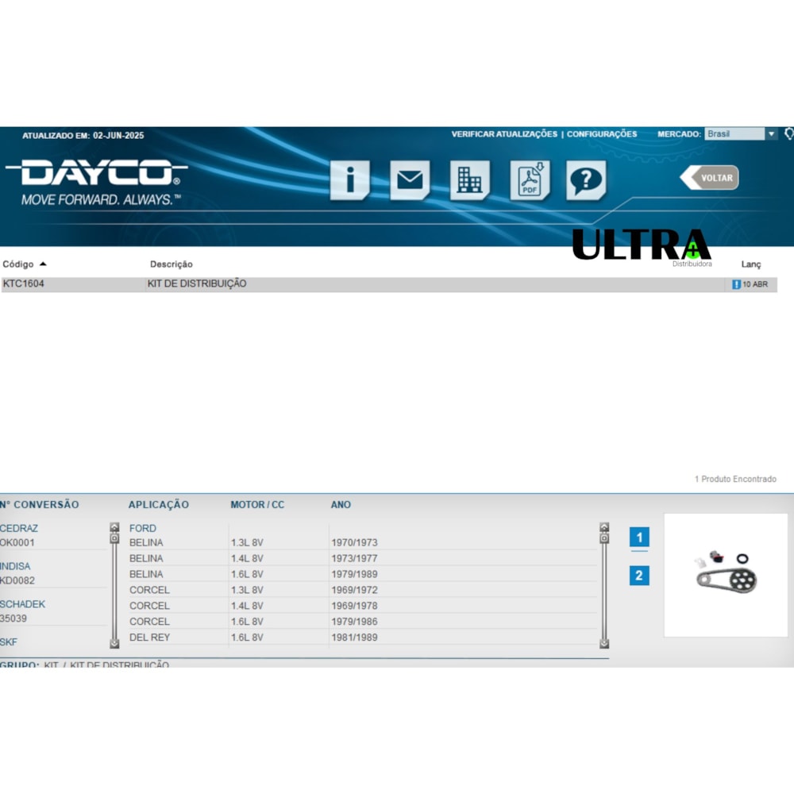Expand the Mercado Brasil dropdown arrow
The height and width of the screenshot is (794, 794).
(771, 133)
